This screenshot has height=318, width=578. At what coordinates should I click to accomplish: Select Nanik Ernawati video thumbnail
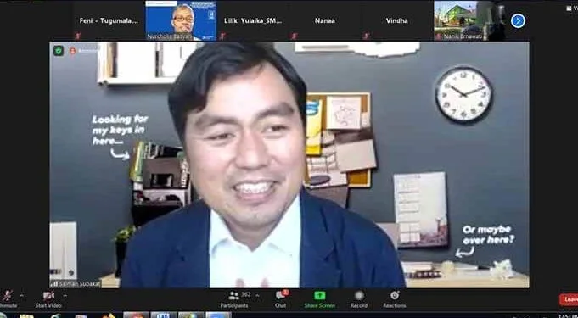pyautogui.click(x=469, y=20)
